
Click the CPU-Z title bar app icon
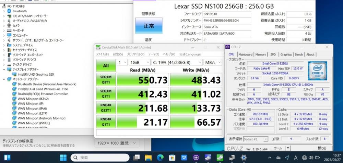(x=228, y=47)
